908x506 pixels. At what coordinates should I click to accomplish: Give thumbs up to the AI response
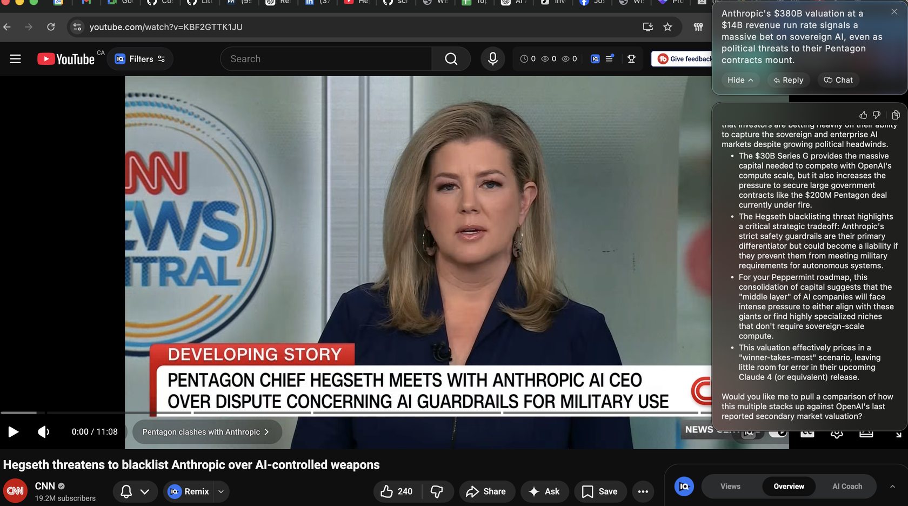[x=863, y=115]
